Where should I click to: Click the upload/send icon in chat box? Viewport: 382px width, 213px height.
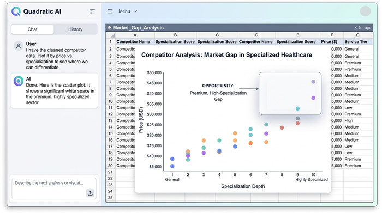(90, 193)
